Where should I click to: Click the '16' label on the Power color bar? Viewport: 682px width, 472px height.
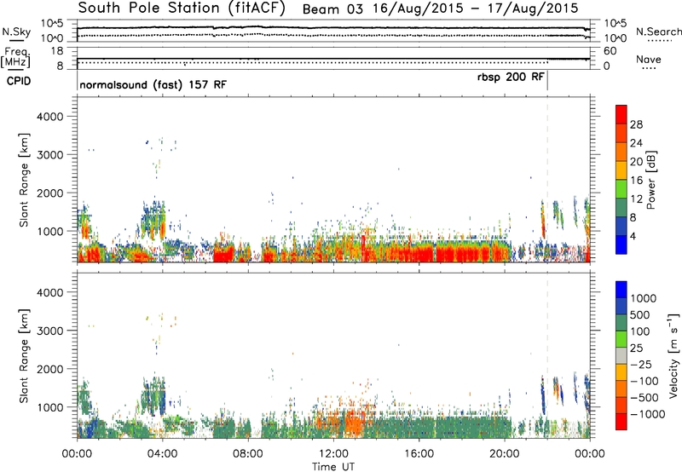[x=636, y=180]
